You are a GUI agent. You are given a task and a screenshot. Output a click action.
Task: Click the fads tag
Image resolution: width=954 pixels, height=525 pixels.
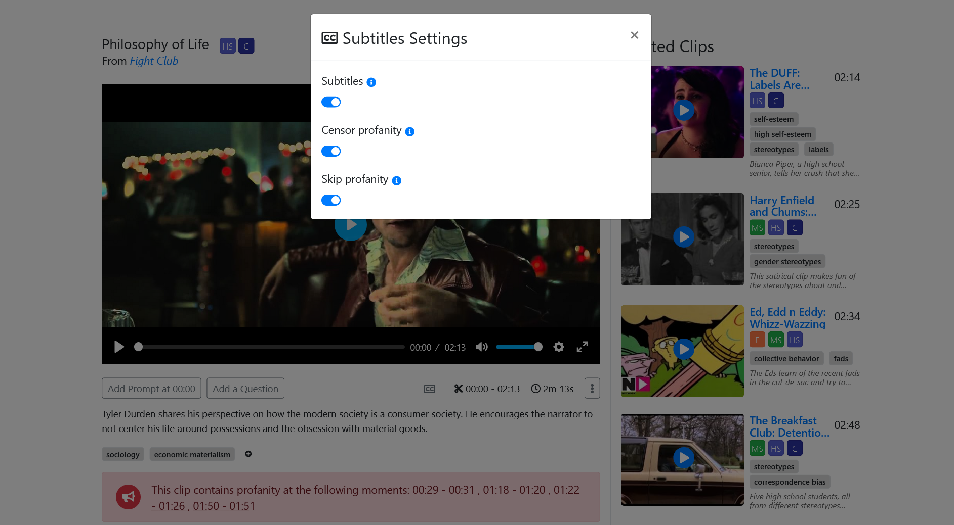(x=841, y=359)
